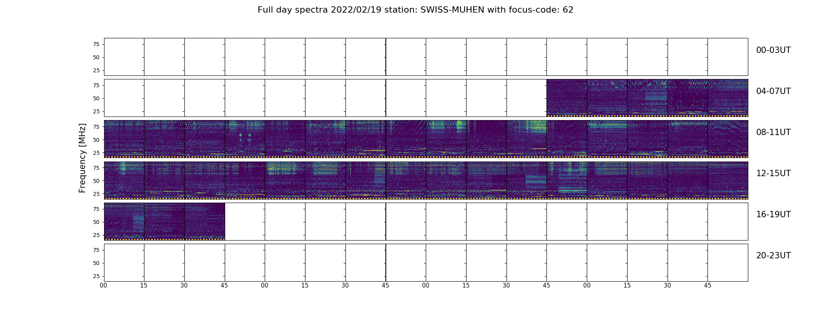This screenshot has width=831, height=316.
Task: Click the 50 tick label of 16-19UT row
Action: point(96,222)
